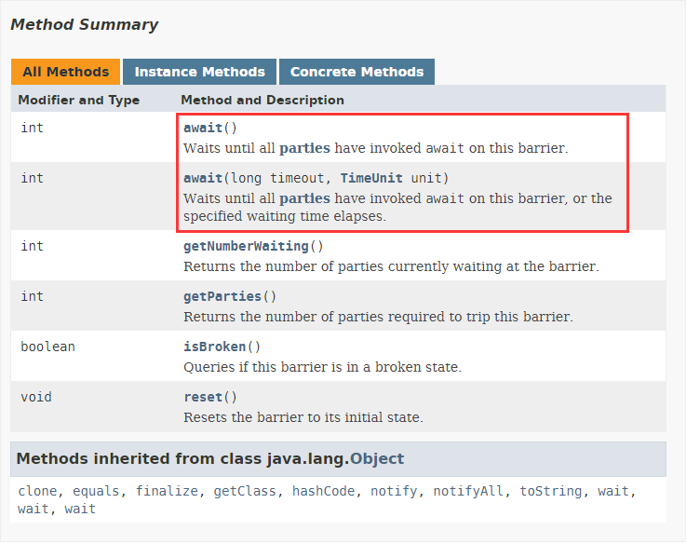
Task: Open the Concrete Methods tab
Action: coord(356,72)
